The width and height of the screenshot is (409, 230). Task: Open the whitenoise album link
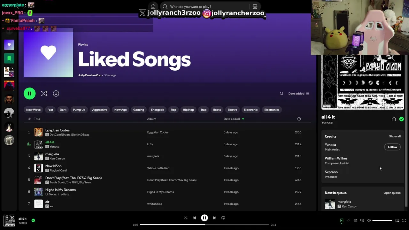pyautogui.click(x=155, y=204)
